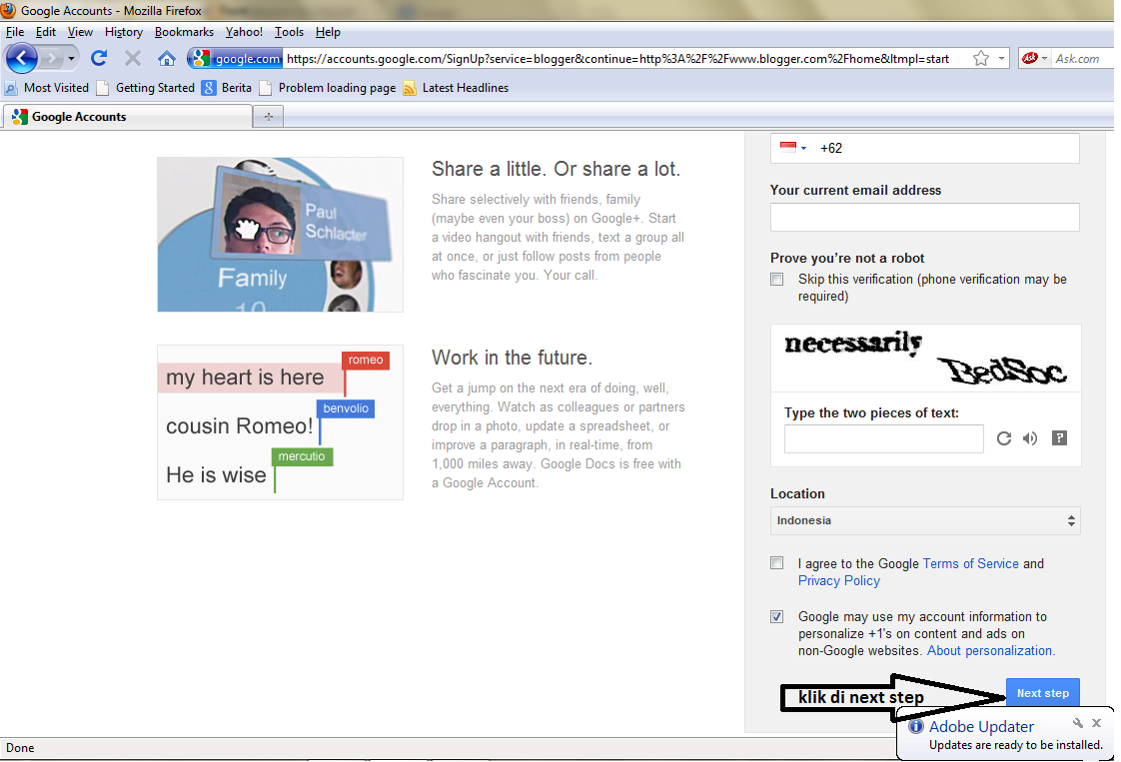Select the Google Accounts tab
The image size is (1121, 762).
pos(127,117)
